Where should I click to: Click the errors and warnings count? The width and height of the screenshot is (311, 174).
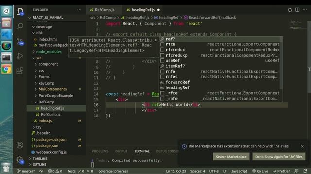(x=55, y=171)
